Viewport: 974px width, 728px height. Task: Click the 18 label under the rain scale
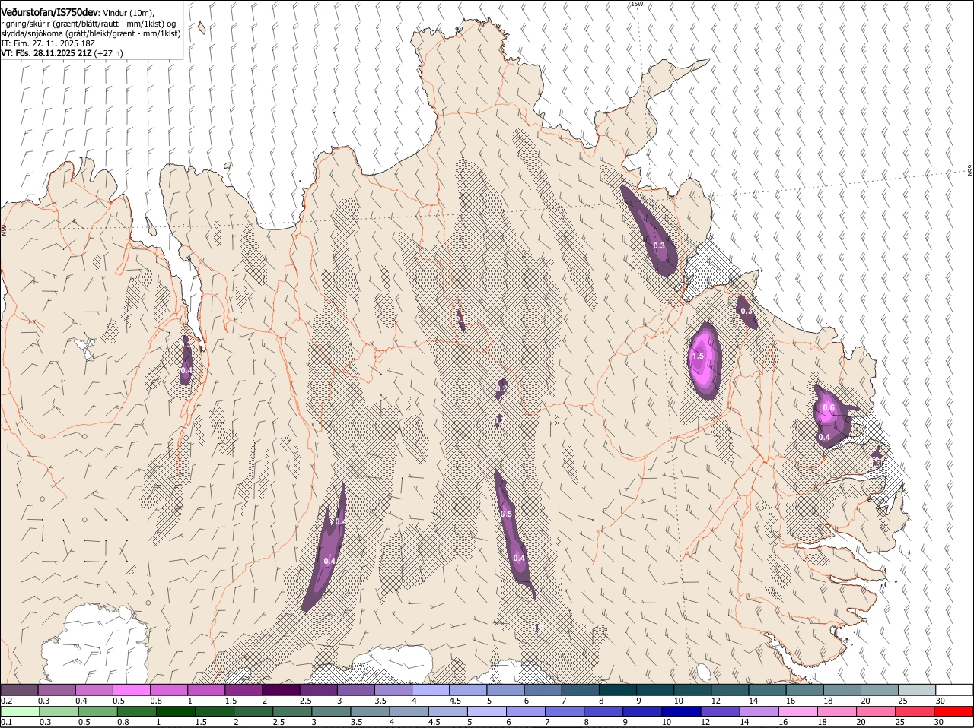(x=824, y=723)
